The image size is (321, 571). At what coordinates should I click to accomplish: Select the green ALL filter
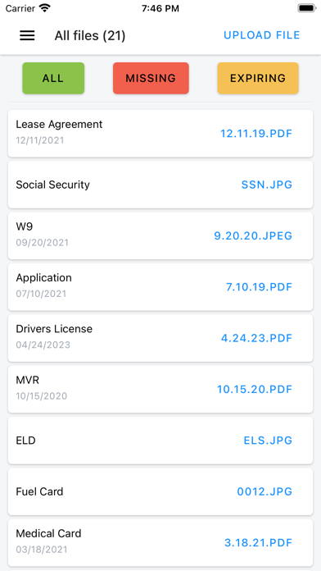pos(53,78)
